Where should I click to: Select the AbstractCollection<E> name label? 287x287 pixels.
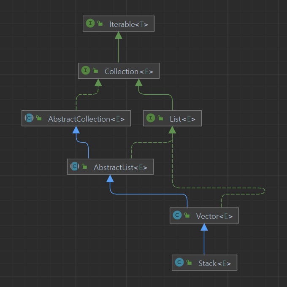click(86, 119)
